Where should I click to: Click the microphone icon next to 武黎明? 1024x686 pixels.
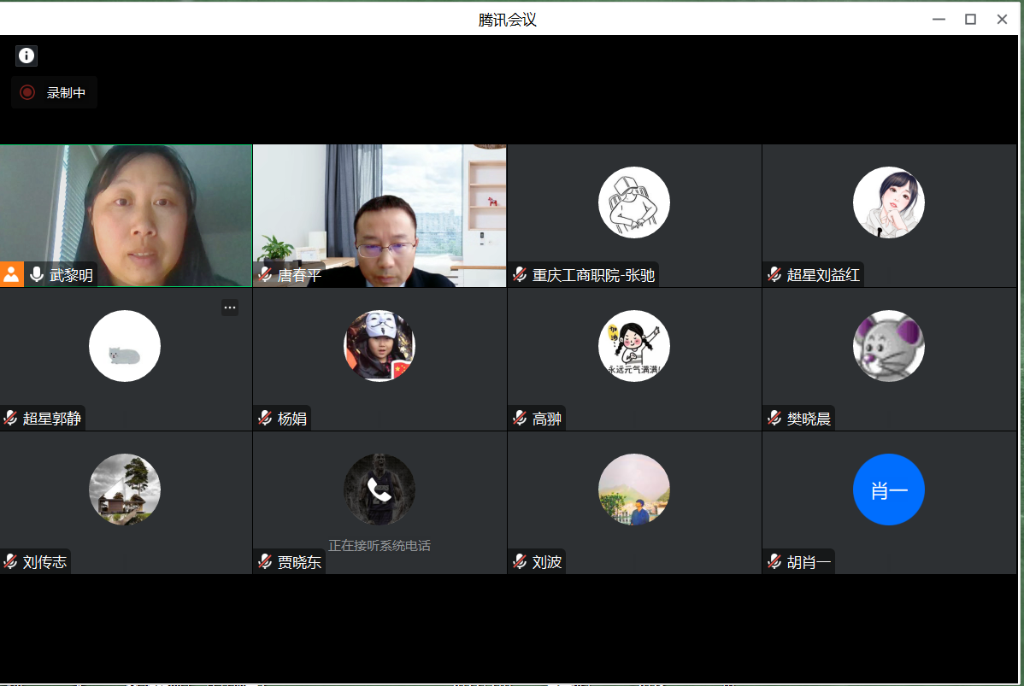(37, 275)
